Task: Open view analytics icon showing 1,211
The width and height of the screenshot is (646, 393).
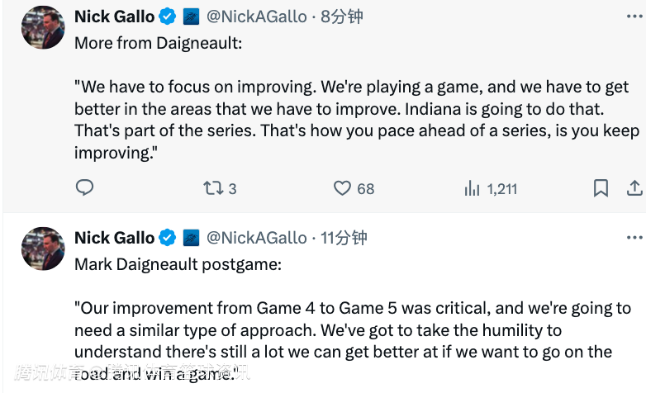Action: point(473,188)
